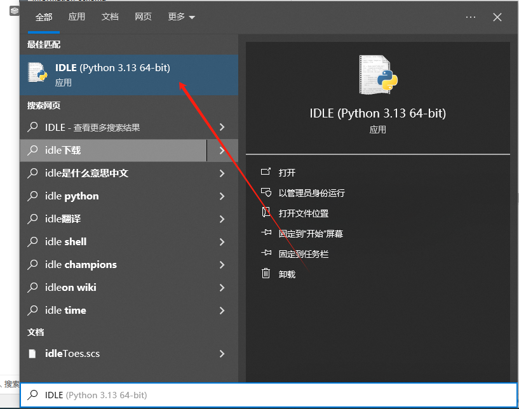
Task: Select idle是什么意思中文 suggestion
Action: click(x=113, y=173)
